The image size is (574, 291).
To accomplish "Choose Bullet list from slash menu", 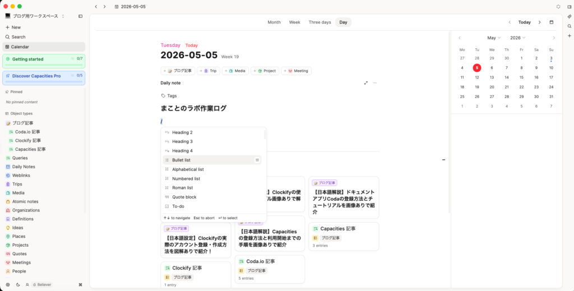I will click(212, 160).
